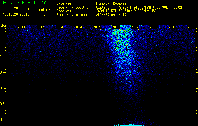The width and height of the screenshot is (198, 126).
Task: Click the cyan signal level bar graph
Action: pos(101,125)
